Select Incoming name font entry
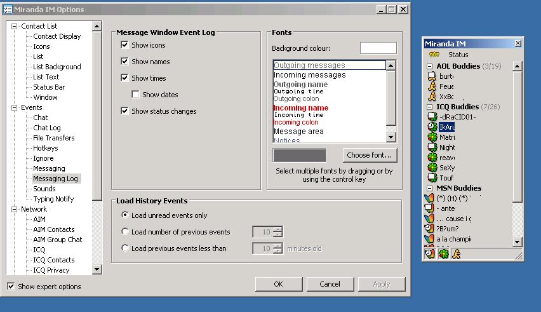The image size is (541, 312). (x=300, y=107)
